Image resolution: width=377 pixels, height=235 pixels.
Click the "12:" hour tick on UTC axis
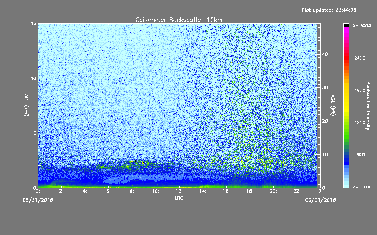pyautogui.click(x=179, y=191)
